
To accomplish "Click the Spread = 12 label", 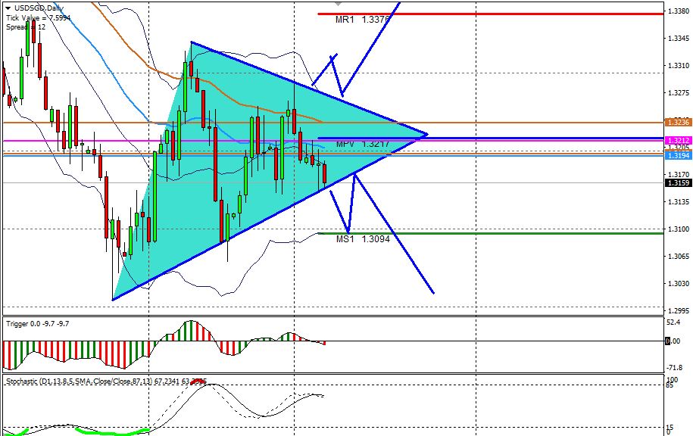I will pyautogui.click(x=26, y=27).
